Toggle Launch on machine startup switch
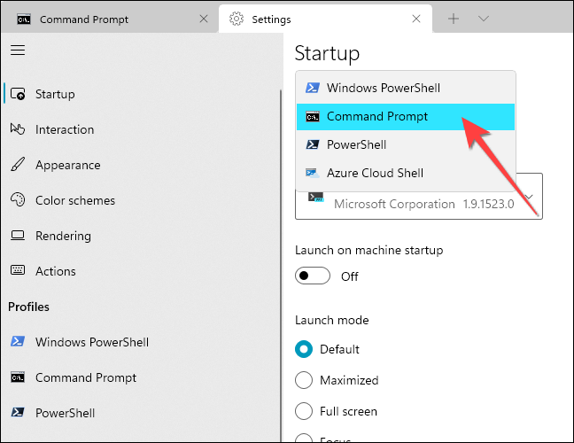Image resolution: width=574 pixels, height=443 pixels. point(312,276)
